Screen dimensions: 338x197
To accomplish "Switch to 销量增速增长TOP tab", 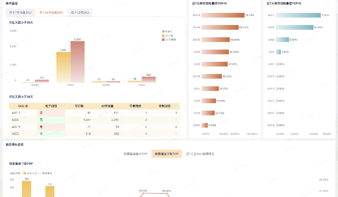I will click(x=135, y=154).
